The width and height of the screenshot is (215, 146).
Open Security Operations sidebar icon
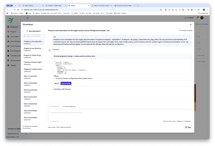(8, 61)
